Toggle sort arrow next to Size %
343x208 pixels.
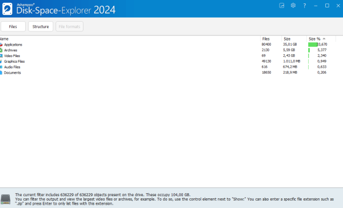(x=324, y=39)
